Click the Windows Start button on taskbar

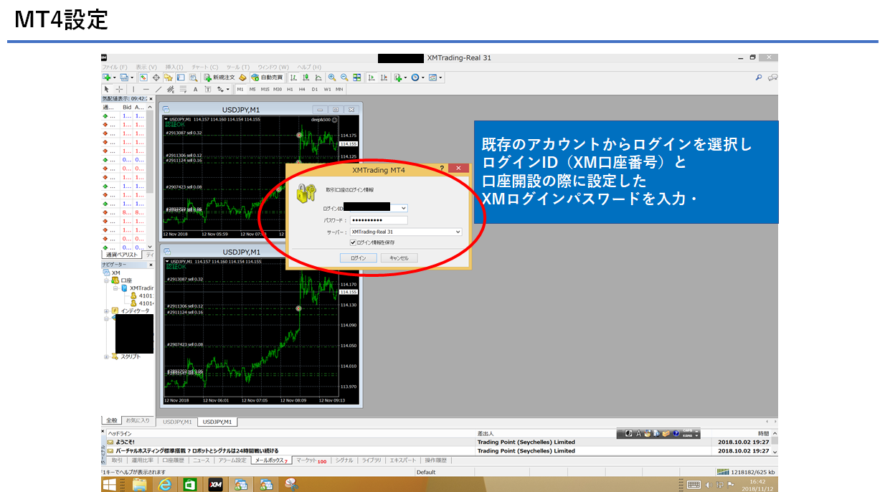[110, 485]
